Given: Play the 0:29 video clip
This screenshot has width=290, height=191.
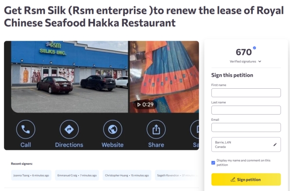Looking at the screenshot, I should (x=145, y=105).
